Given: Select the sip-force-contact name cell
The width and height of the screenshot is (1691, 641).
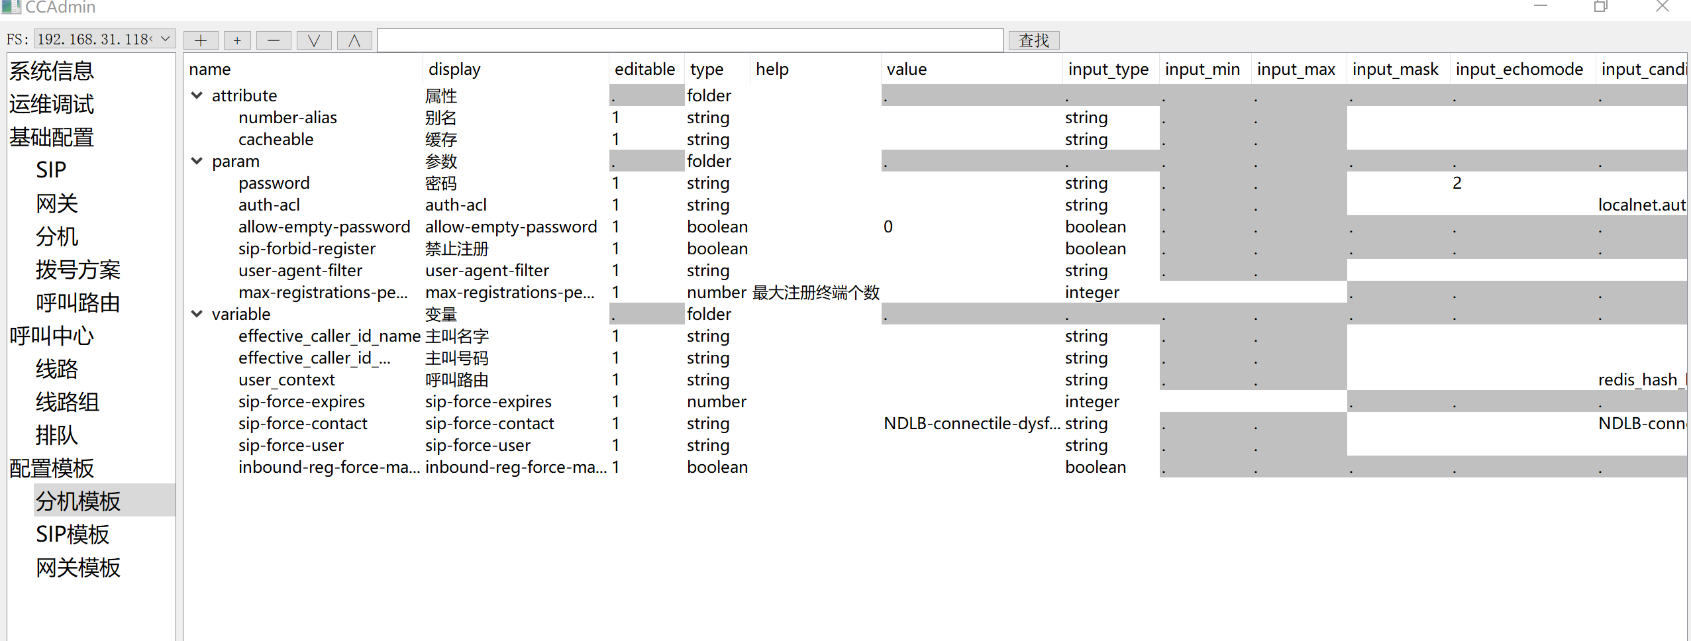Looking at the screenshot, I should pyautogui.click(x=303, y=424).
